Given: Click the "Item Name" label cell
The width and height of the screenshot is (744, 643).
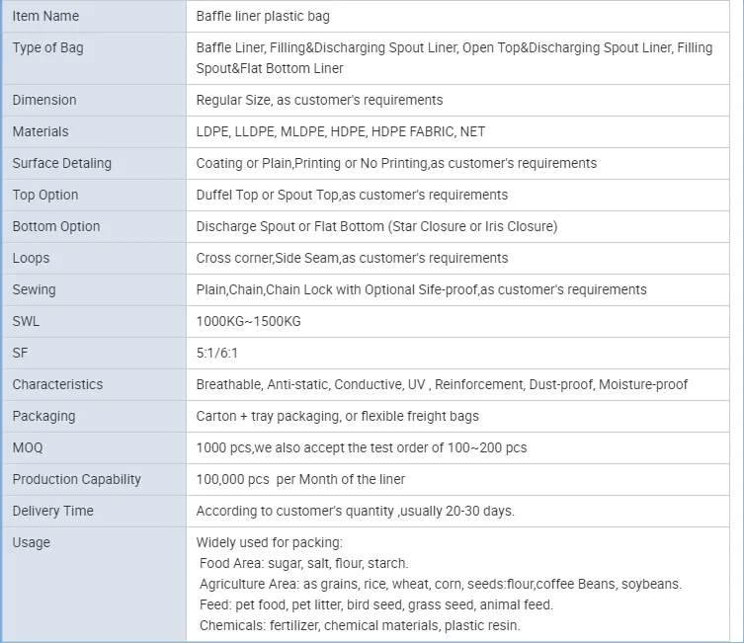Looking at the screenshot, I should pyautogui.click(x=45, y=17).
